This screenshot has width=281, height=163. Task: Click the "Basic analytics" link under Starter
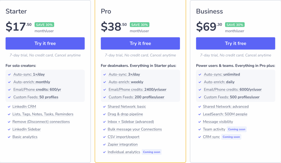pos(25,137)
